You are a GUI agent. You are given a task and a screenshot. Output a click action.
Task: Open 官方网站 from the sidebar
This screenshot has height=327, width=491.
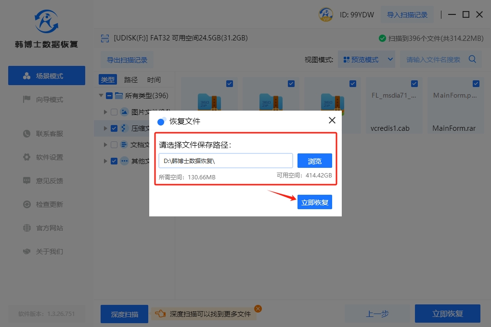pos(49,228)
